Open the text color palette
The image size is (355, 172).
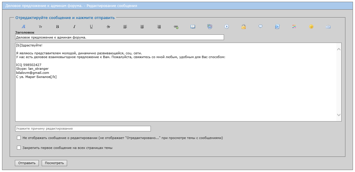point(294,27)
